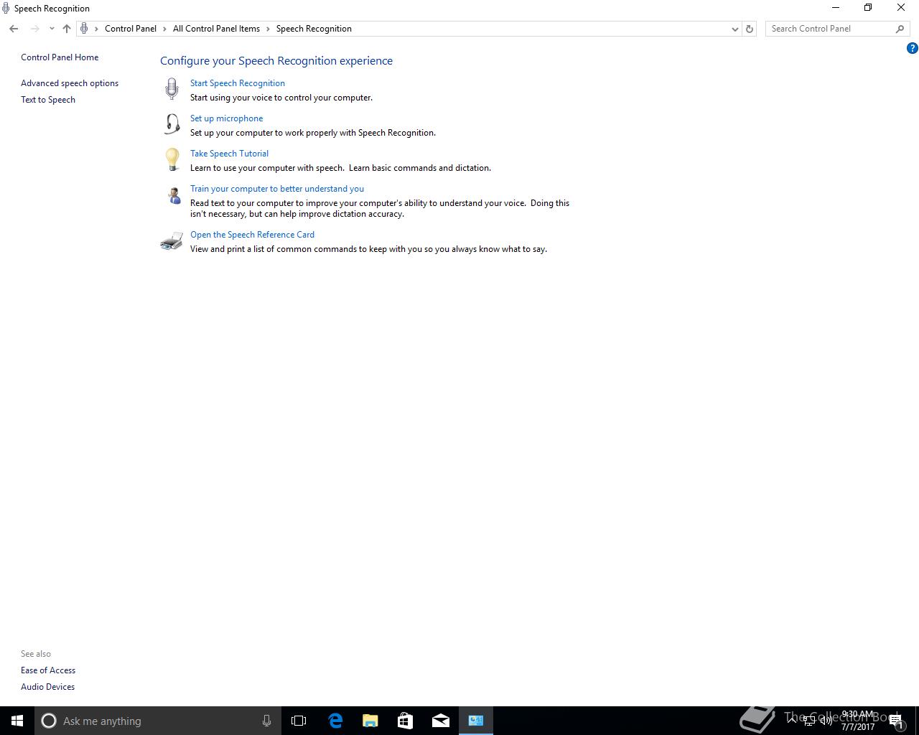Viewport: 919px width, 735px height.
Task: Click the Control Panel taskbar button
Action: [476, 721]
